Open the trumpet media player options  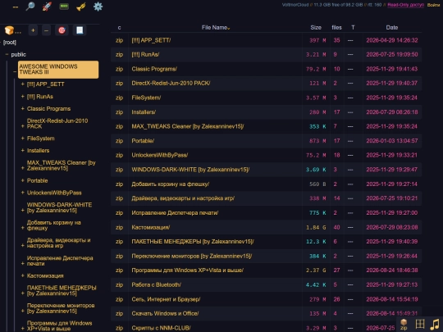pyautogui.click(x=80, y=7)
